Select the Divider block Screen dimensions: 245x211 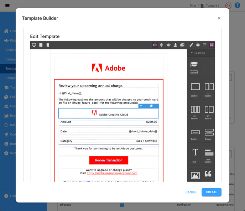[x=208, y=134]
